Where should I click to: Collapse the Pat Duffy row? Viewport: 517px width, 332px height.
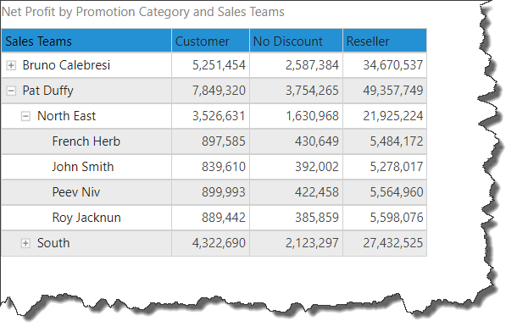coord(11,91)
